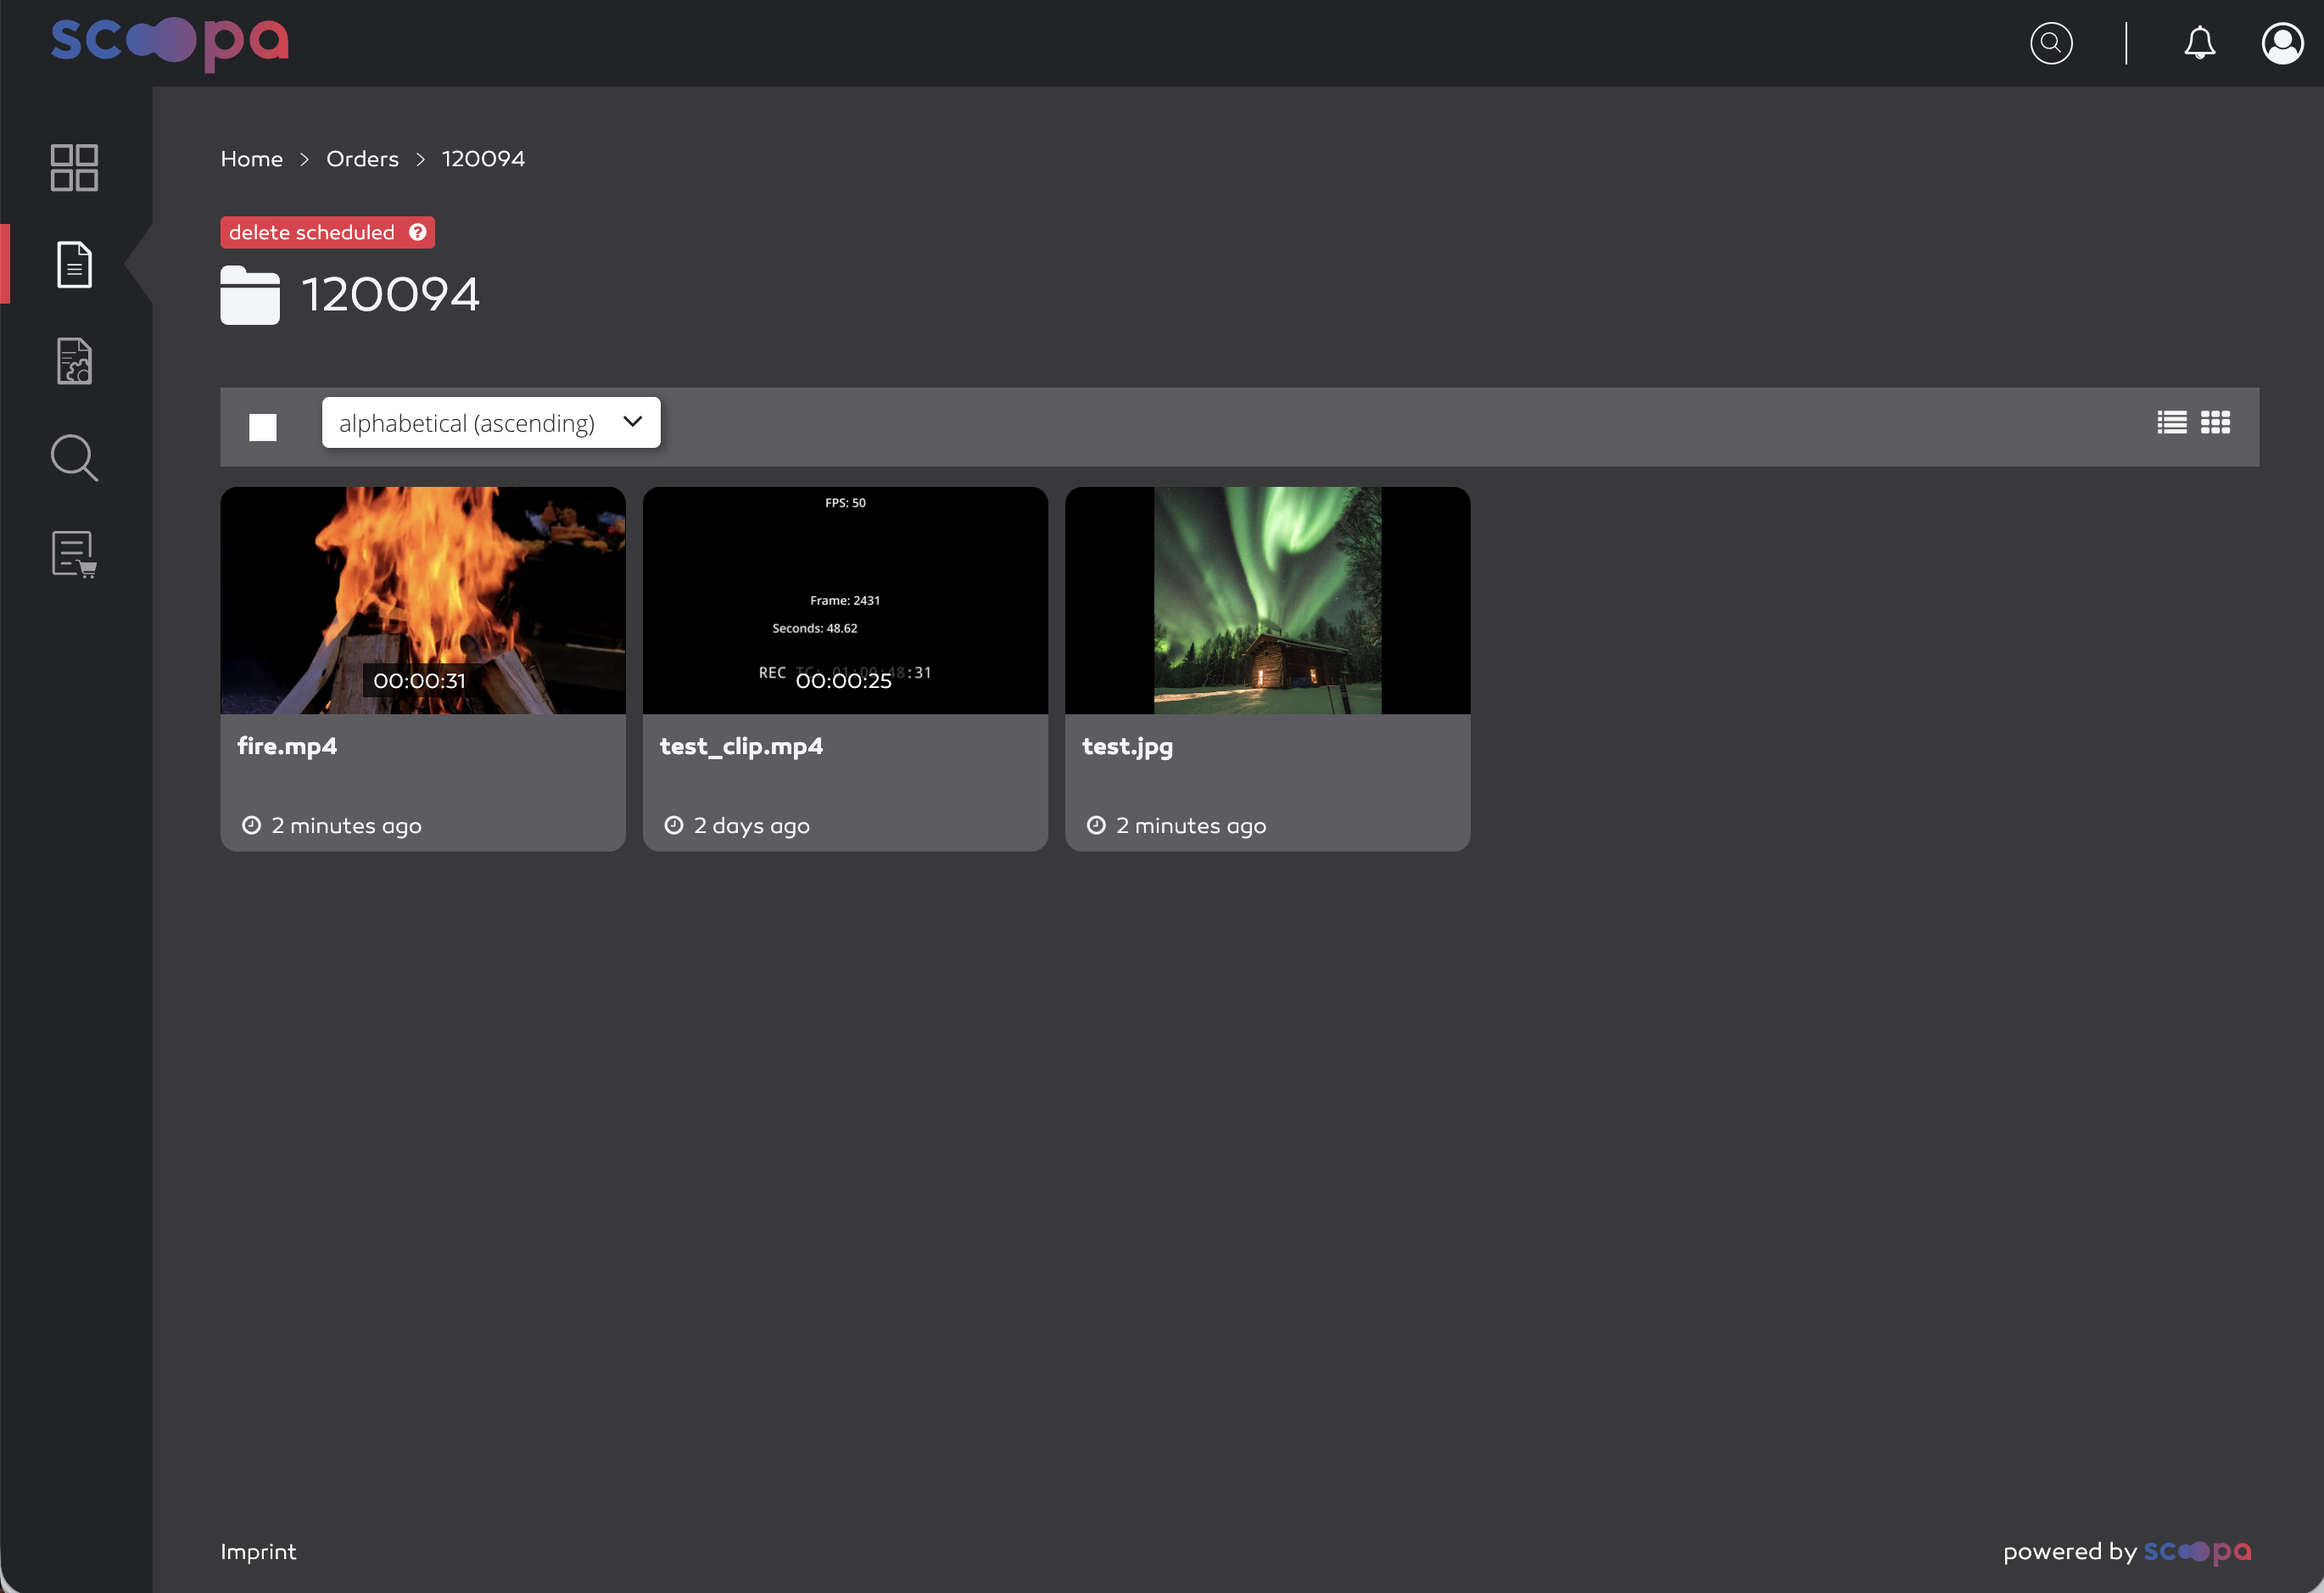Image resolution: width=2324 pixels, height=1593 pixels.
Task: Open the fire.mp4 thumbnail
Action: point(423,600)
